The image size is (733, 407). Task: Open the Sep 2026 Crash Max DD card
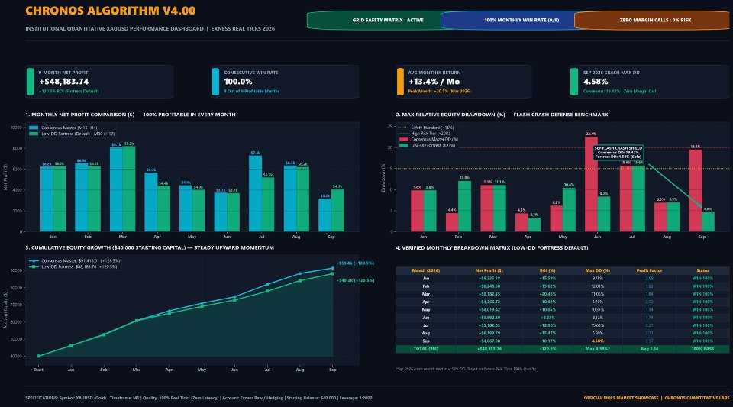(x=649, y=82)
